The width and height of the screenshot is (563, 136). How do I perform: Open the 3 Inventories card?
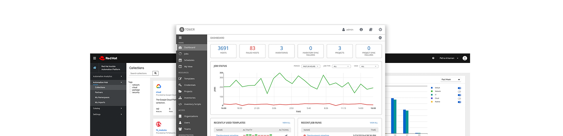281,51
